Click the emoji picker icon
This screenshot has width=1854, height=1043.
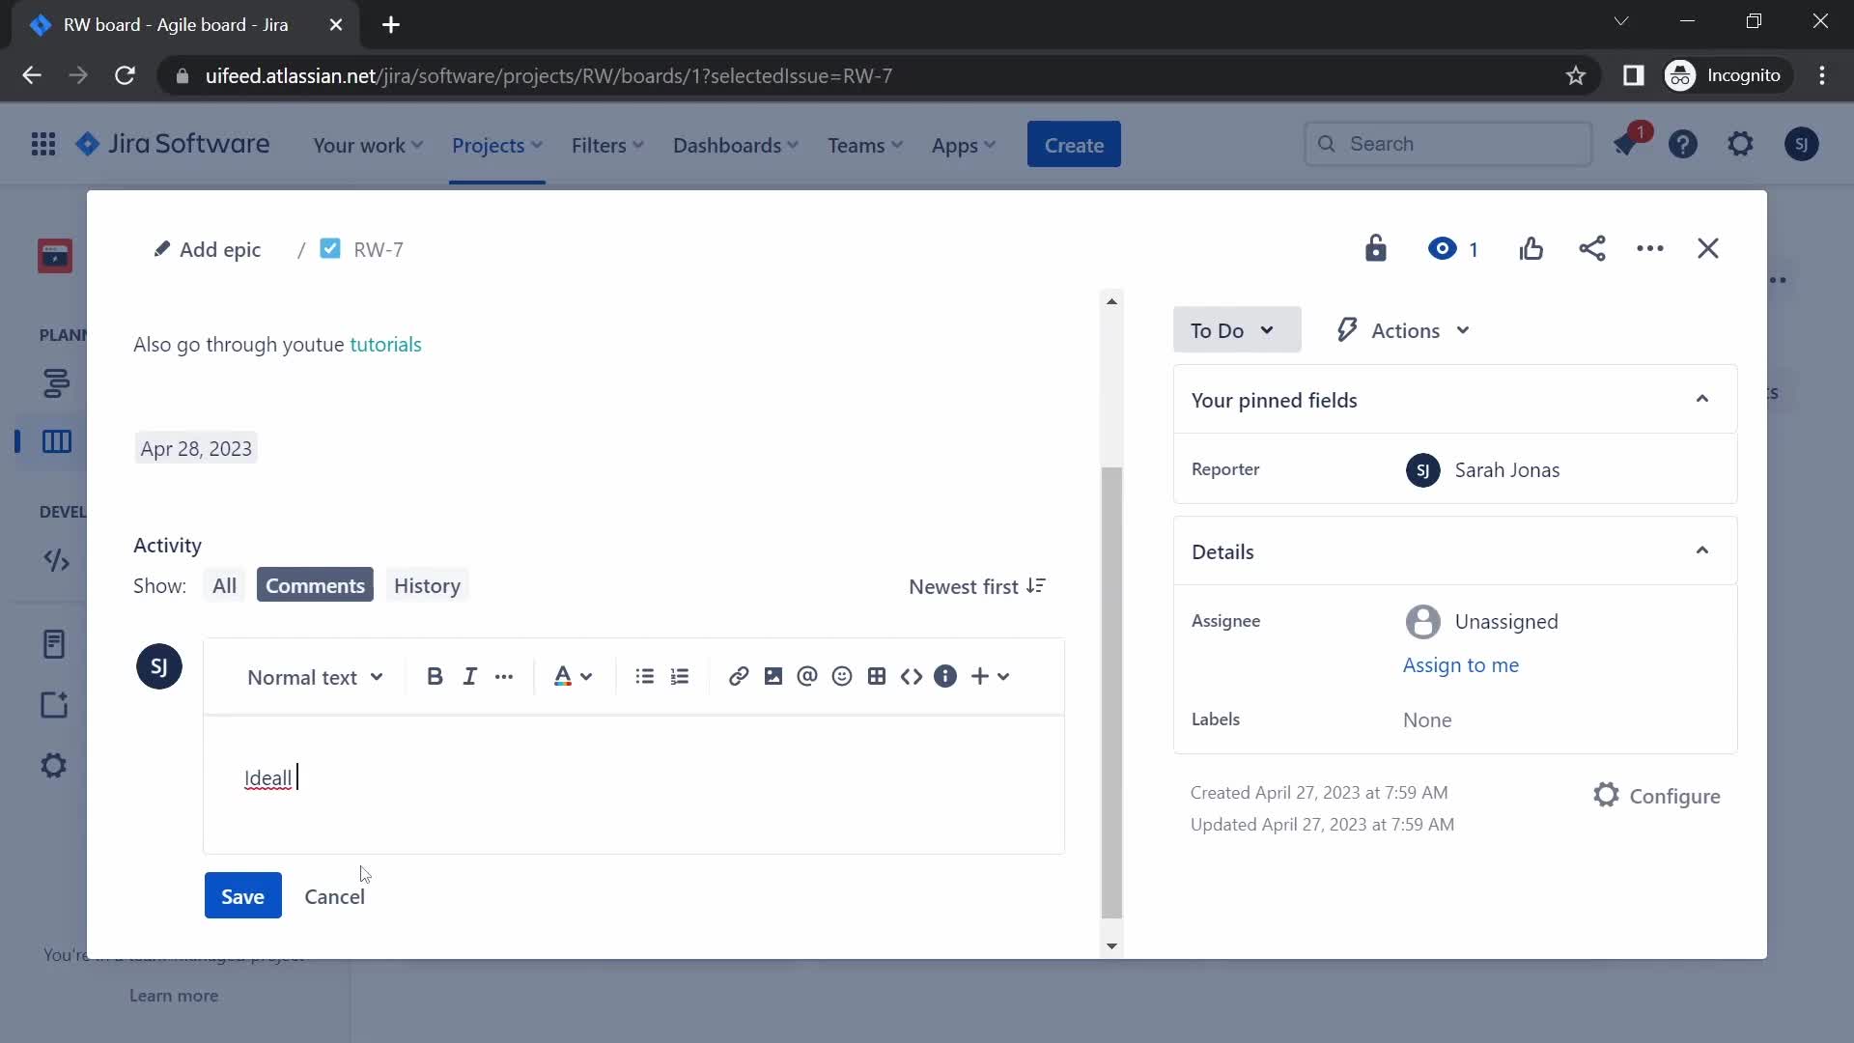pos(842,676)
